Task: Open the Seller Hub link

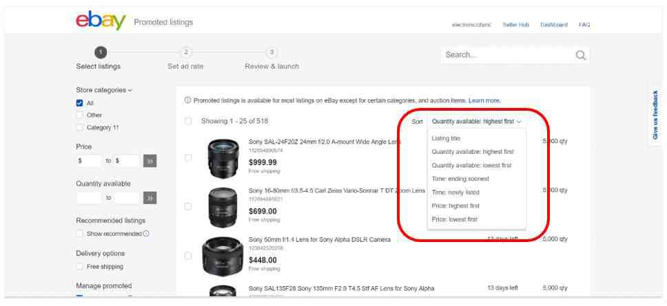Action: click(x=515, y=25)
